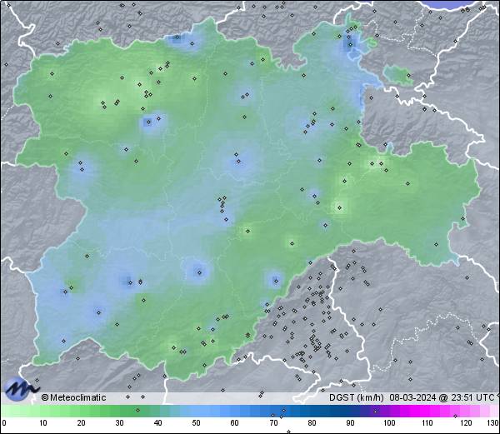The image size is (500, 434).
Task: Click the 20 label on wind scale
Action: click(82, 423)
